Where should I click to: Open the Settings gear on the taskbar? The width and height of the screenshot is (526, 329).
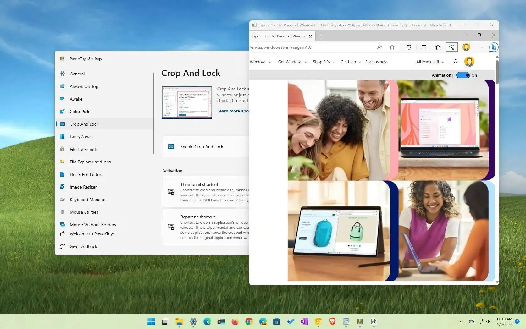(193, 321)
